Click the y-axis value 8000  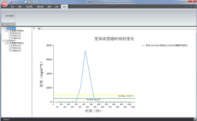click(49, 45)
